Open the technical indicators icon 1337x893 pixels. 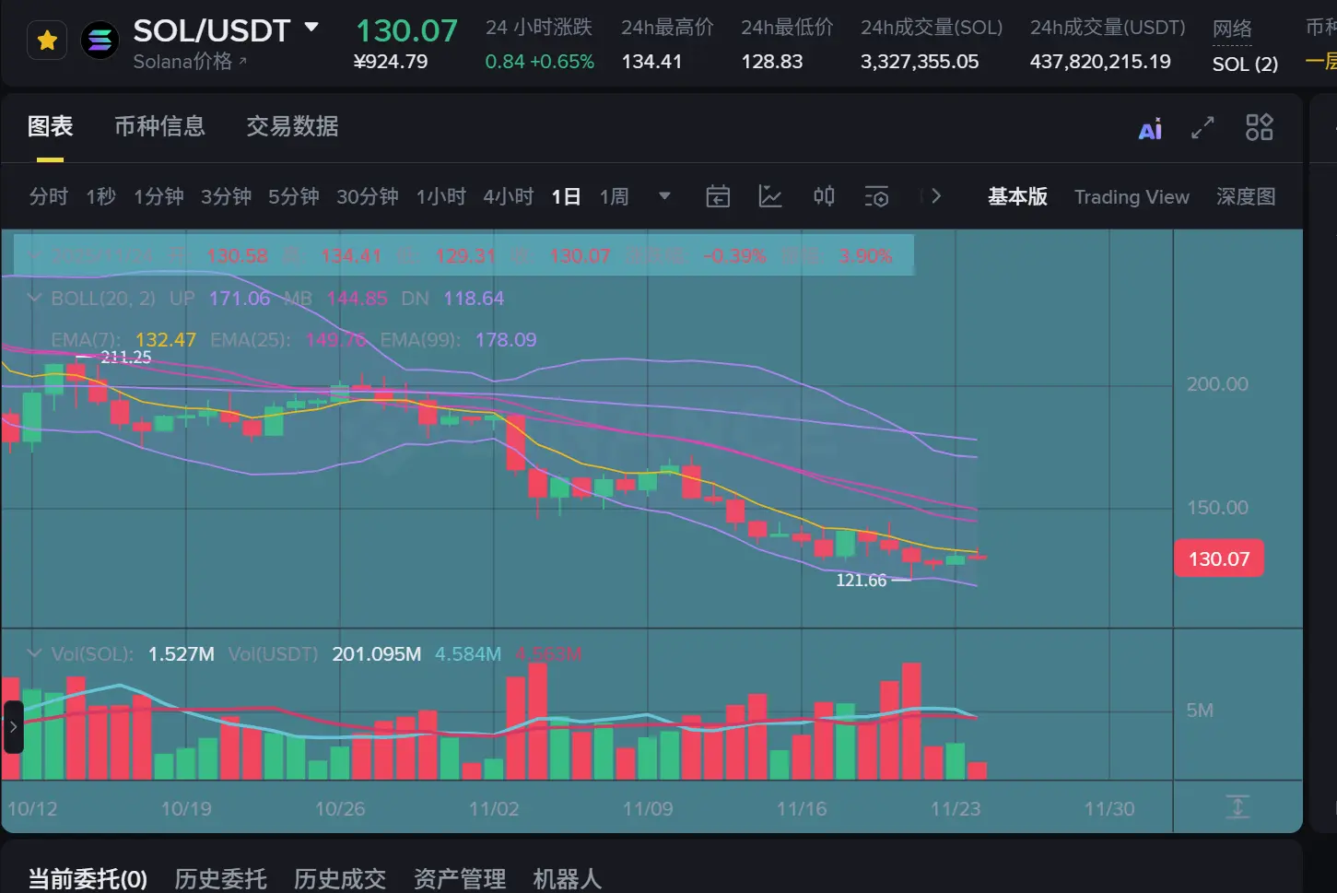(769, 196)
